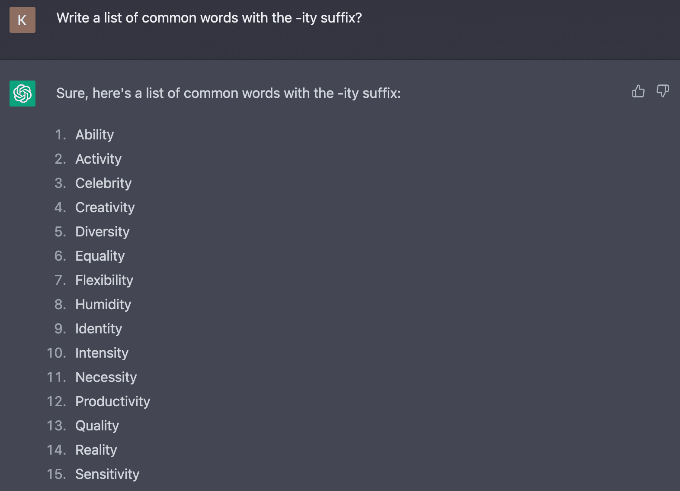
Task: Click on Productivity in the list
Action: pos(113,401)
